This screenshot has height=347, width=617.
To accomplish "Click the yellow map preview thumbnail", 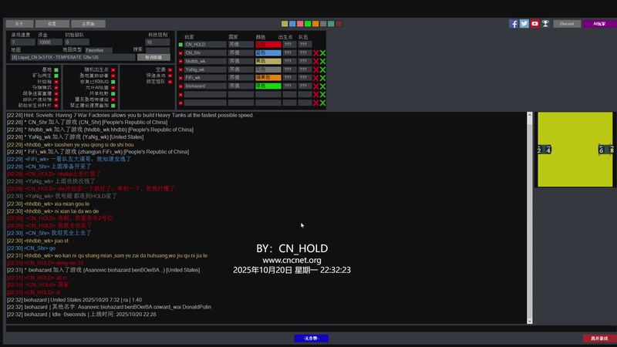I will click(575, 150).
